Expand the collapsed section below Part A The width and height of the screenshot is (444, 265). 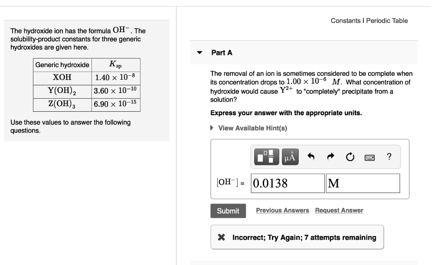pos(304,263)
